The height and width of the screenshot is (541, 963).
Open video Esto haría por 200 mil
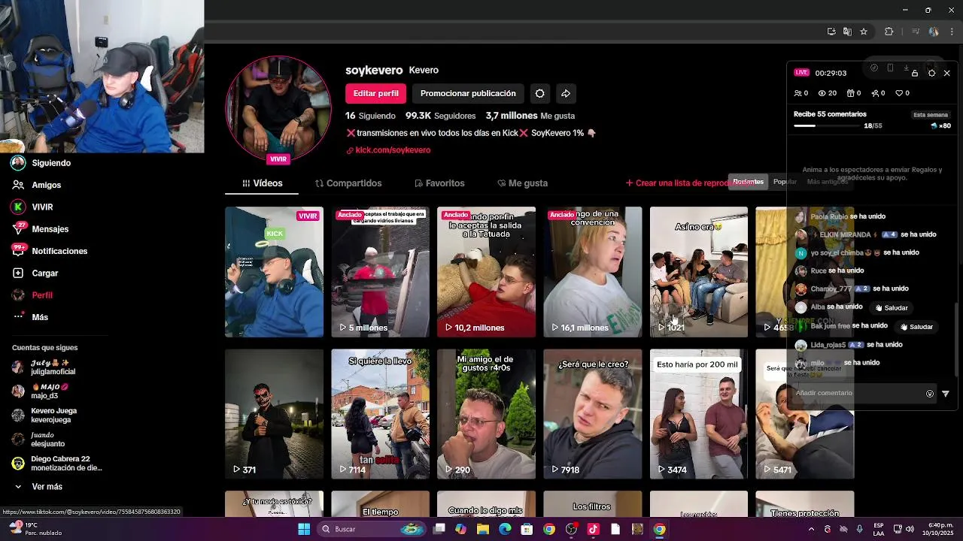(x=699, y=414)
